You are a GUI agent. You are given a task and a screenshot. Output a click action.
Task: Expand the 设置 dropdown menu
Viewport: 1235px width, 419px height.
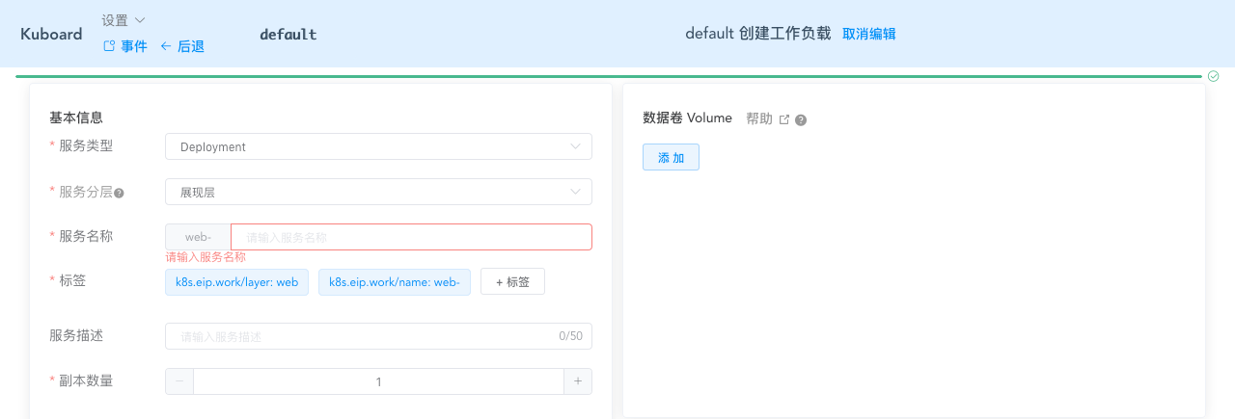pyautogui.click(x=123, y=20)
